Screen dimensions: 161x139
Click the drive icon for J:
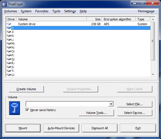[x=9, y=32]
